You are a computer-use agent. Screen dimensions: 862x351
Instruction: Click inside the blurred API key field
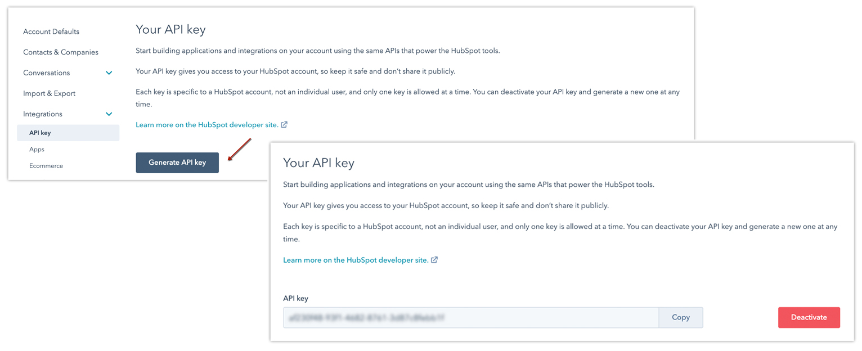(470, 317)
